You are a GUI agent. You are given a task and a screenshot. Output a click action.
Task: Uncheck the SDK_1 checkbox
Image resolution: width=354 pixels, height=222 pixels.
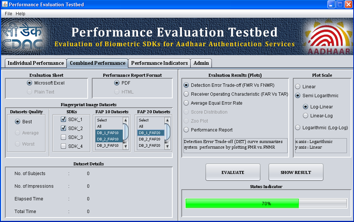click(x=63, y=120)
